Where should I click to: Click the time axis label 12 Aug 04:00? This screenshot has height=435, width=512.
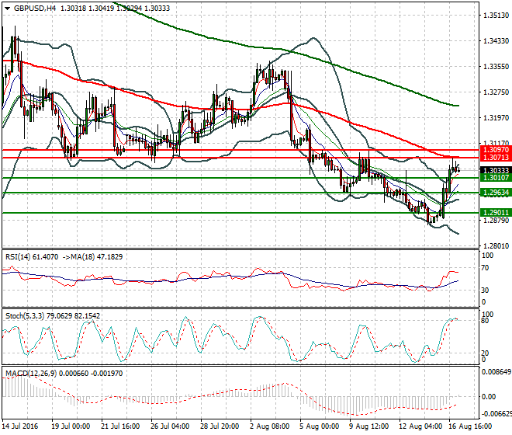420,426
